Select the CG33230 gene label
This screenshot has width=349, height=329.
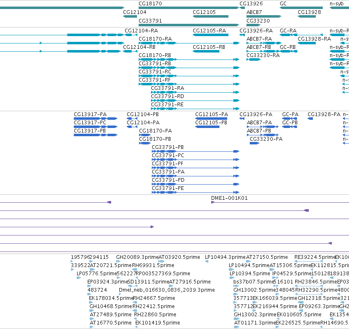pyautogui.click(x=258, y=21)
